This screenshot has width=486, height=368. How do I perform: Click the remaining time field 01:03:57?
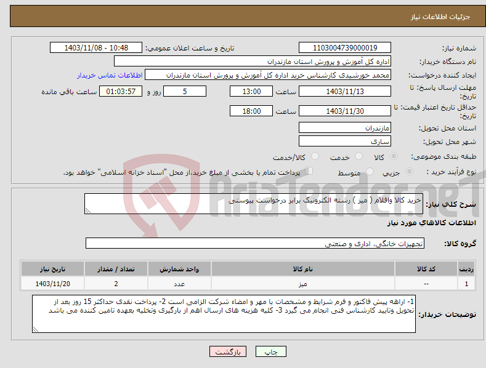121,91
